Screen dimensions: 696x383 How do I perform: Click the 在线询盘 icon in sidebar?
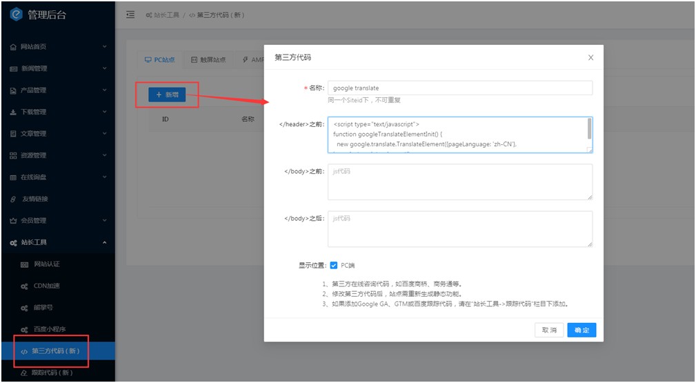13,177
